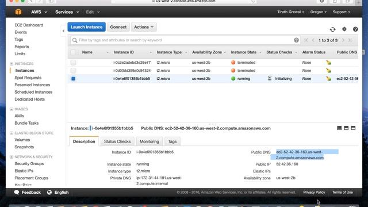
Task: Open the Edit dropdown in header
Action: tap(93, 12)
